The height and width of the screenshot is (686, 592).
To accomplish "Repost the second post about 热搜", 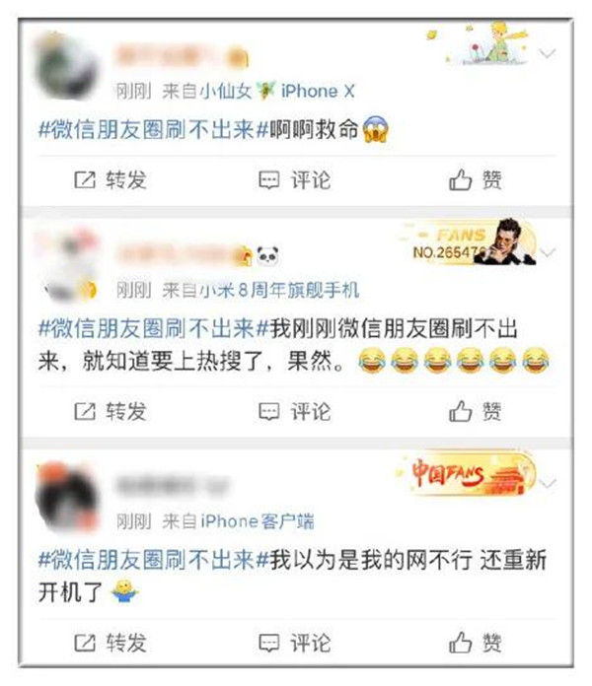I will point(111,411).
